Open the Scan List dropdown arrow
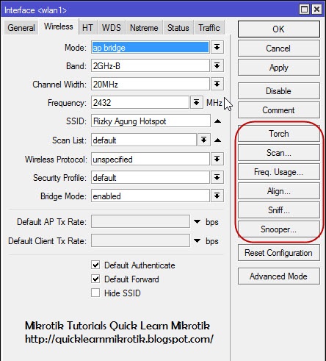This screenshot has height=361, width=326. [203, 140]
